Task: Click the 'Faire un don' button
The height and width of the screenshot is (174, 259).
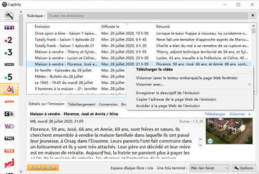Action: 43,168
